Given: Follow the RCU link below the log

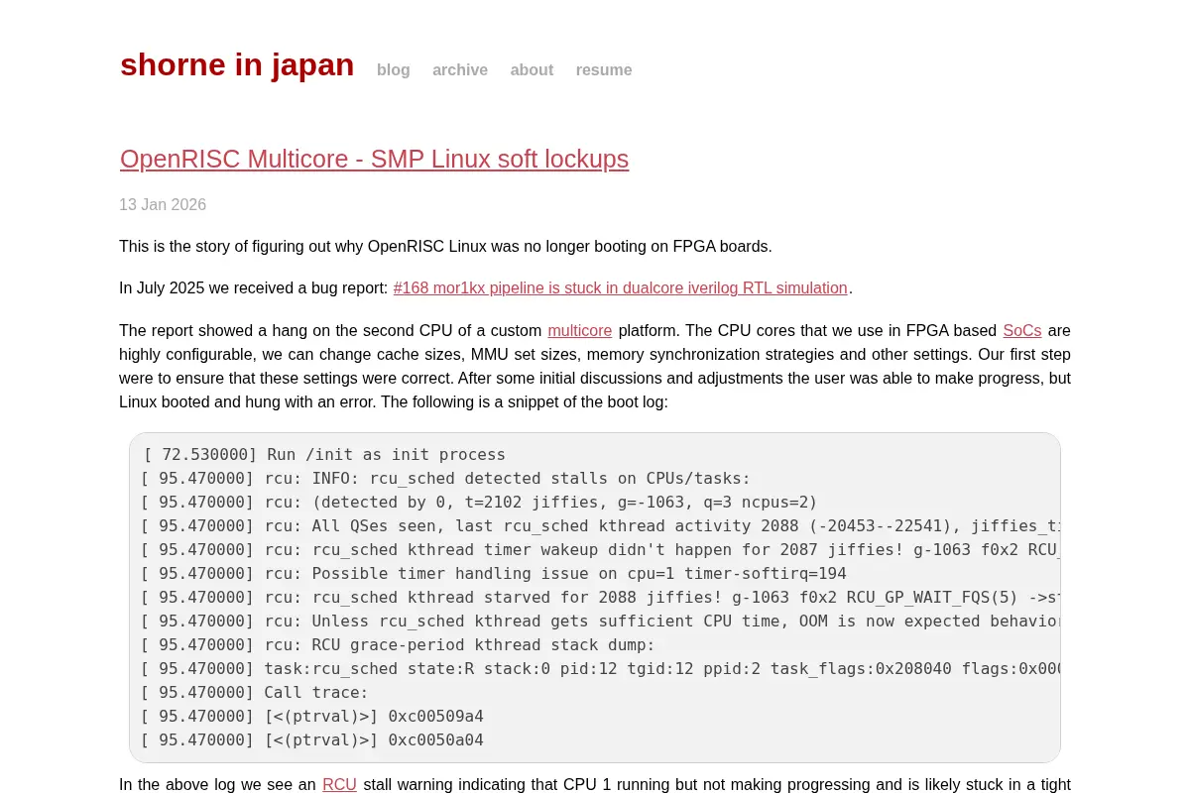Looking at the screenshot, I should (339, 785).
